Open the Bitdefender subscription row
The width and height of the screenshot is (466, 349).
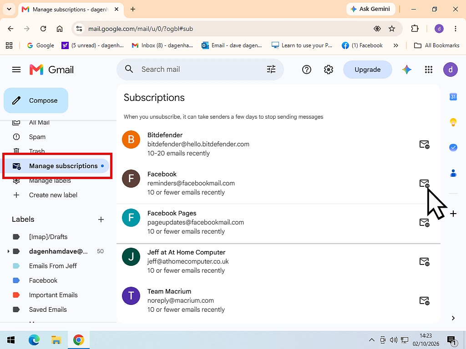278,144
